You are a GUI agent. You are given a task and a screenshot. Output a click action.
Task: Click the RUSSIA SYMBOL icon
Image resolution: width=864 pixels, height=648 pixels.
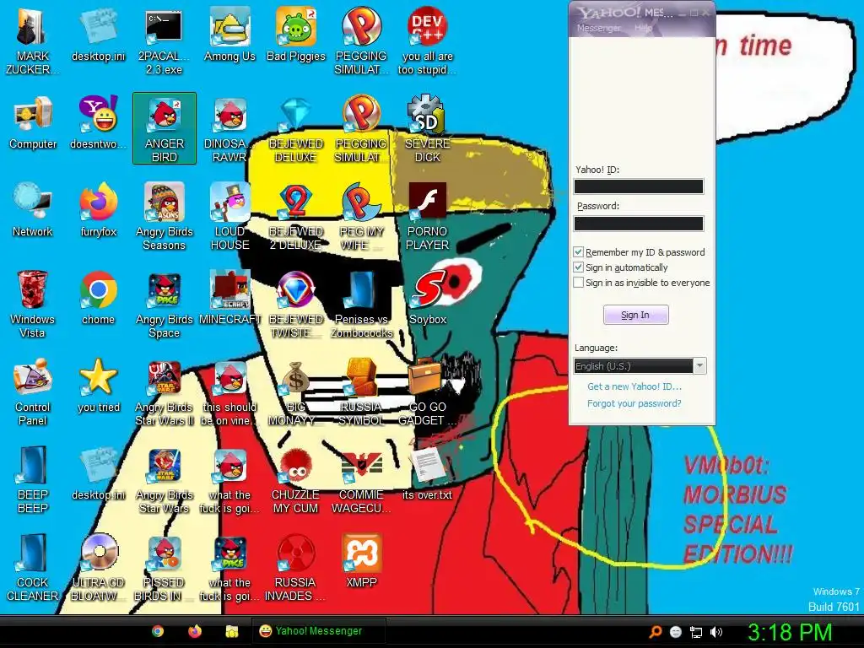coord(361,391)
